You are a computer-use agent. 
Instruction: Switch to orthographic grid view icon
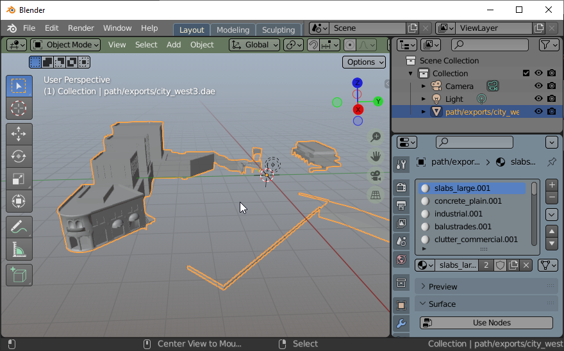376,195
